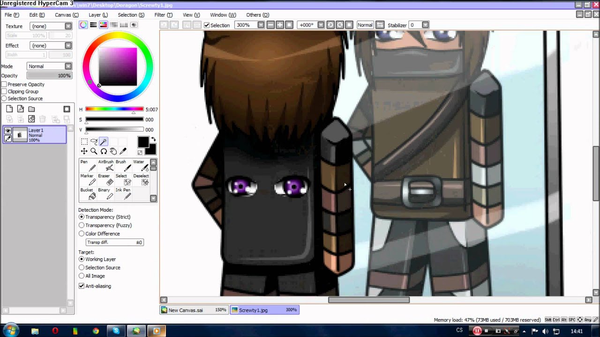The image size is (600, 337).
Task: Choose the AirBrush tool
Action: coord(106,166)
